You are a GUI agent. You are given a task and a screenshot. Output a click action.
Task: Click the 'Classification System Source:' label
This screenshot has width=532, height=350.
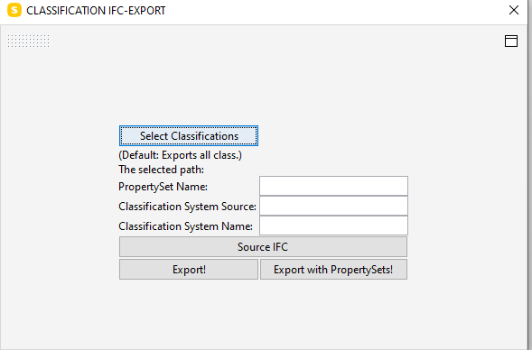click(x=187, y=207)
